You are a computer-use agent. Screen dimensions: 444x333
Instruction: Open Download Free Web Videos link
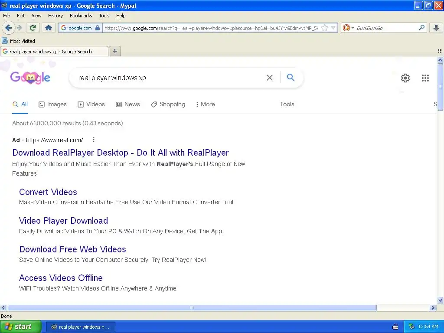click(x=72, y=249)
